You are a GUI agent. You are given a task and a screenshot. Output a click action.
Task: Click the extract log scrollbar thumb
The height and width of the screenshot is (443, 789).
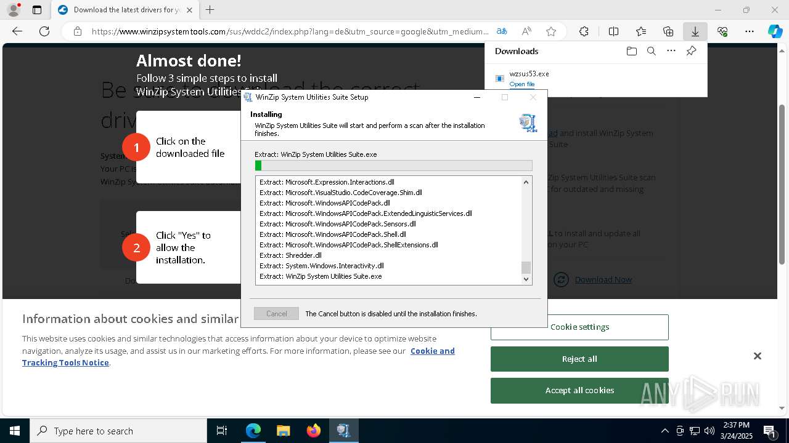[526, 268]
